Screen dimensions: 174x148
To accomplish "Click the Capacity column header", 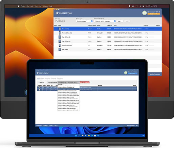I will [109, 25].
